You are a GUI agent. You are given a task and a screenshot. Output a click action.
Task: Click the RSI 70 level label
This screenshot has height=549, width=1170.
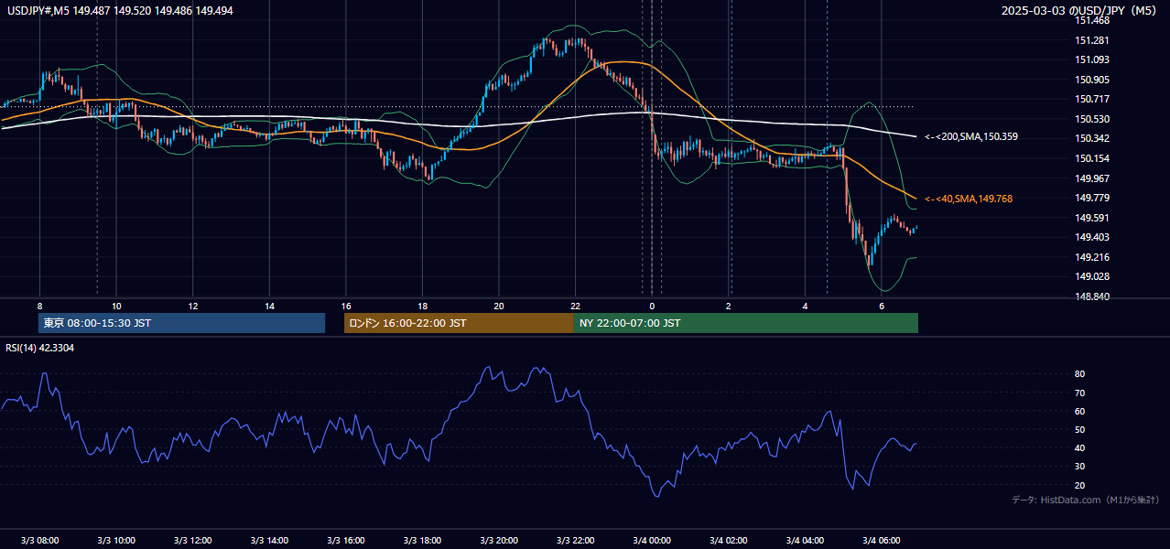coord(1080,393)
